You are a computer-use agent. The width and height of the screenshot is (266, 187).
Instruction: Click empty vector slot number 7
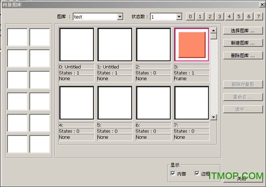tap(191, 103)
